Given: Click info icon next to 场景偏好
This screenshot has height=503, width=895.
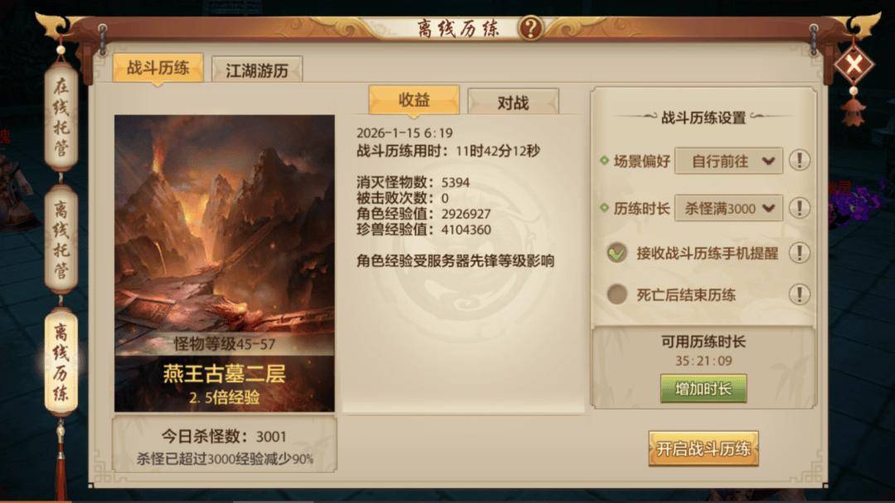Looking at the screenshot, I should [x=799, y=160].
